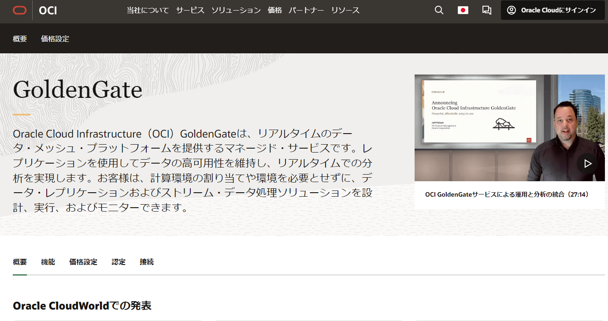Open the video thumbnail of the presenter
Screen dimensions: 608x321
click(x=510, y=128)
